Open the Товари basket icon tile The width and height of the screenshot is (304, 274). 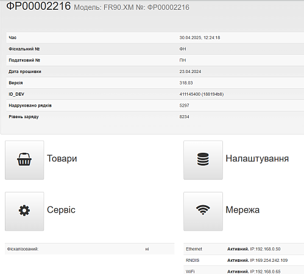24,160
